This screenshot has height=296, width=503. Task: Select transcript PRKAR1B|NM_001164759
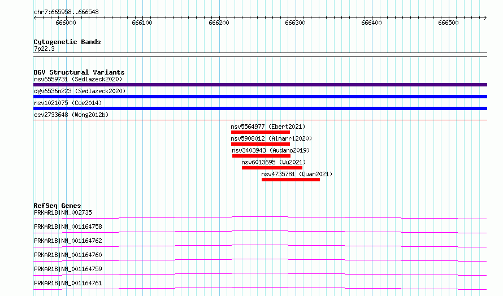(x=68, y=269)
